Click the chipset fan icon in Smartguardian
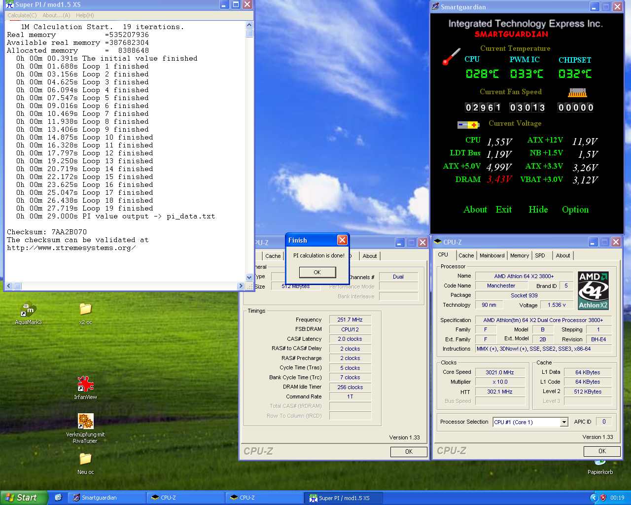Image resolution: width=631 pixels, height=505 pixels. 577,93
